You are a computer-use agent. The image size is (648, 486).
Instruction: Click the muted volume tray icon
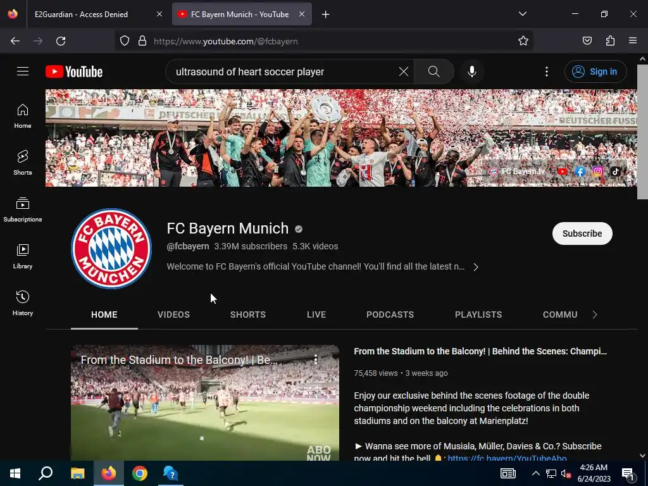(x=566, y=473)
